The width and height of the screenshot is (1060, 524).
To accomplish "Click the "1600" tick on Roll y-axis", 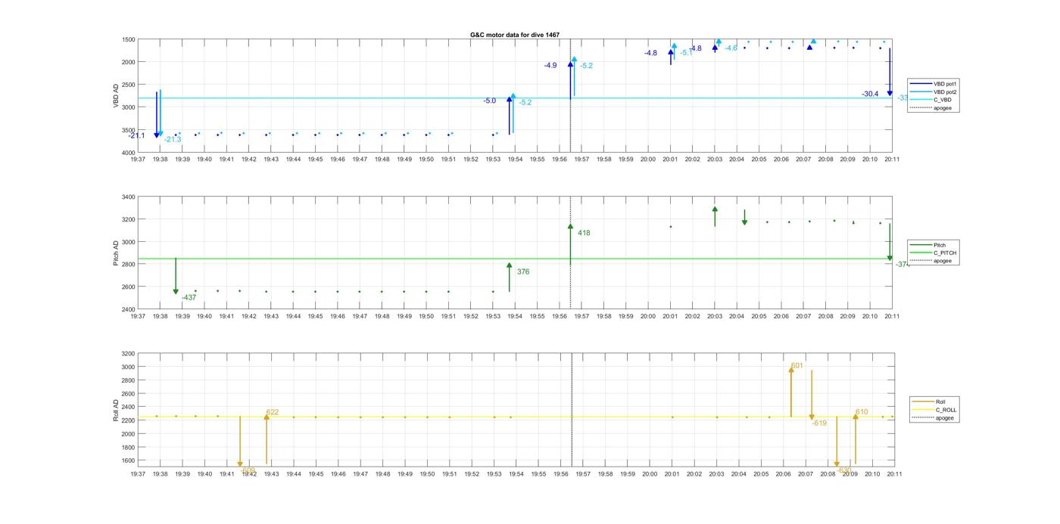I will [x=126, y=460].
